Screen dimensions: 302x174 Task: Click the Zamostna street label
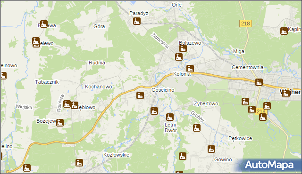coord(160,40)
